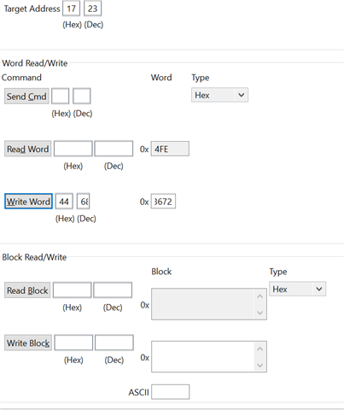Click Read Block output scroll-down arrow
The width and height of the screenshot is (344, 410).
point(259,313)
